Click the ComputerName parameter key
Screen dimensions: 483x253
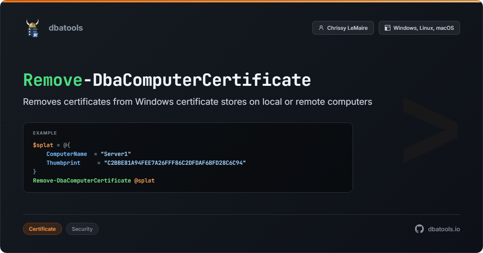coord(67,154)
